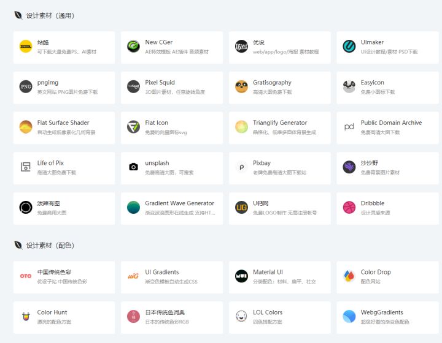Image resolution: width=442 pixels, height=343 pixels.
Task: Click '四色搭配方案' under LOL Colors
Action: (x=268, y=322)
